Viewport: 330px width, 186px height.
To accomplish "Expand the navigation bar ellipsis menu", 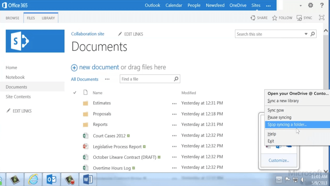I will point(268,6).
